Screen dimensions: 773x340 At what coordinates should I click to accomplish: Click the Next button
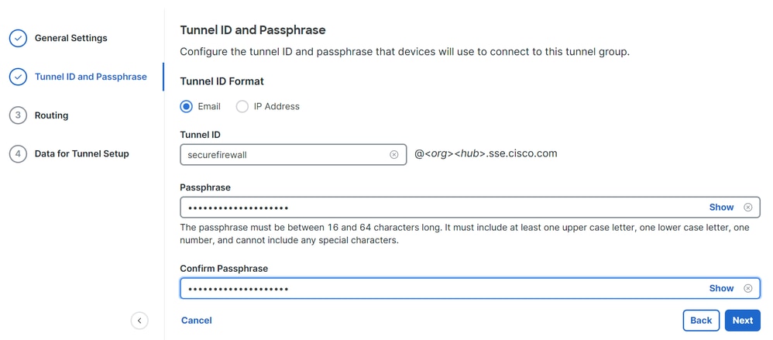[x=743, y=321]
